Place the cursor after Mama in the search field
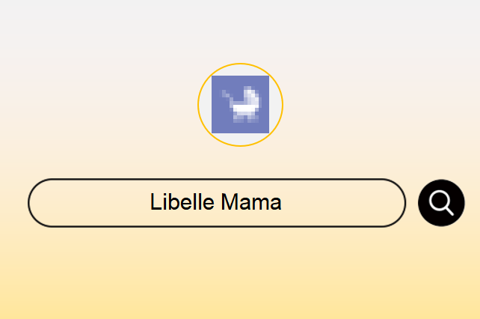The image size is (480, 319). [283, 202]
